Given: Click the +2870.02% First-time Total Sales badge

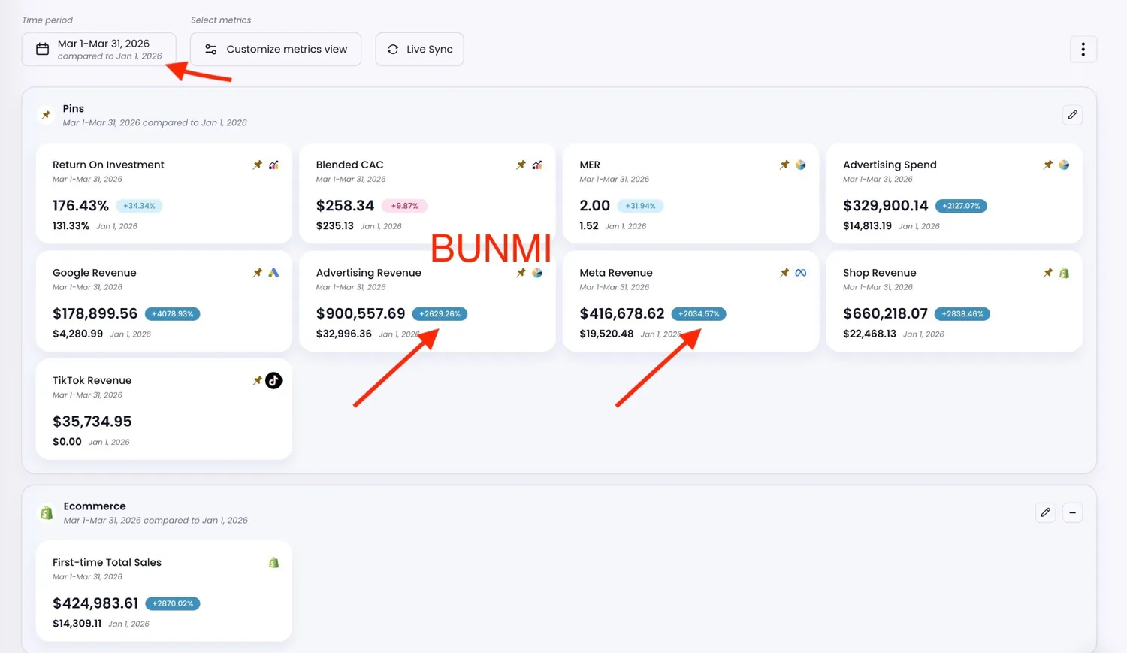Looking at the screenshot, I should [x=173, y=603].
